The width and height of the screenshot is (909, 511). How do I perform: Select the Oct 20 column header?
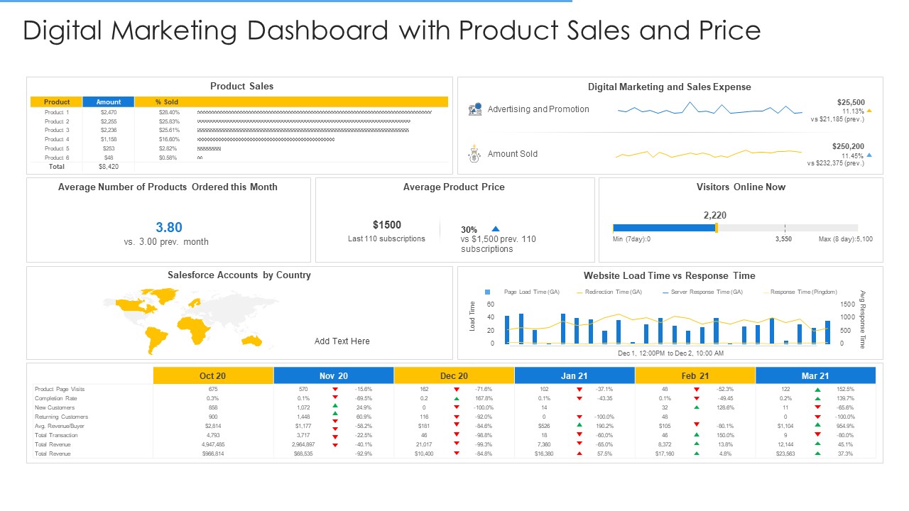pos(213,376)
